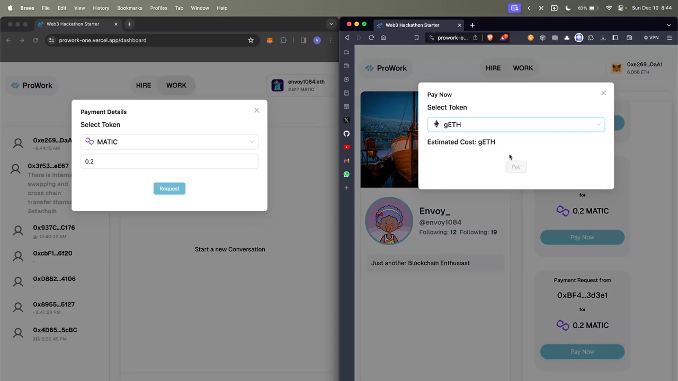Click the left window address bar URL
678x381 pixels.
(x=103, y=40)
